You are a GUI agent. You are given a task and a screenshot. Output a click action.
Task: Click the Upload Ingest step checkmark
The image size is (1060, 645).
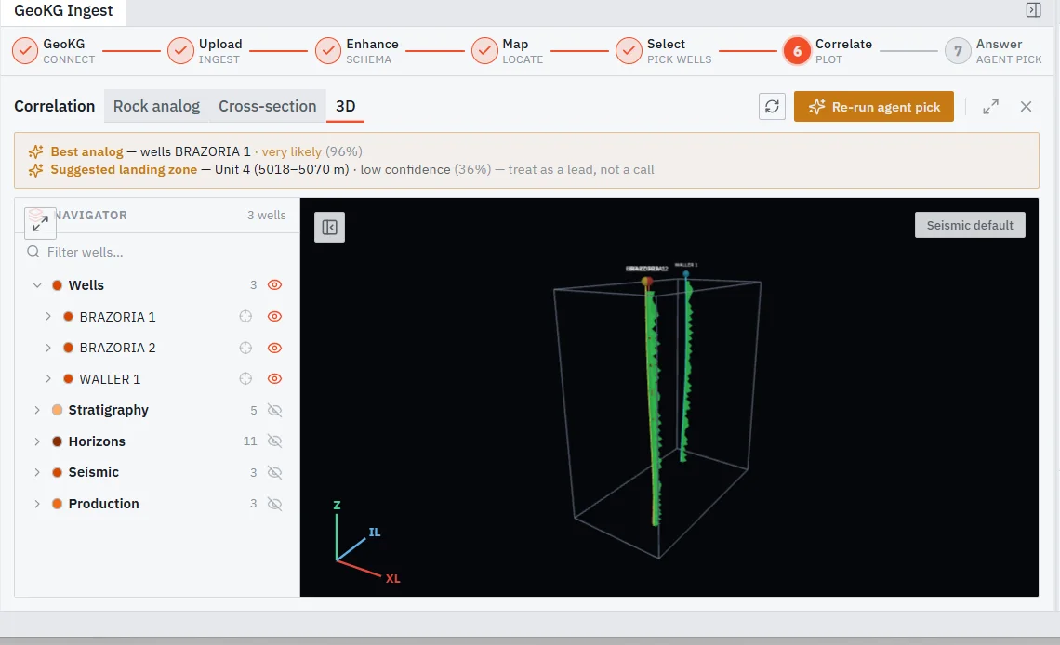[x=180, y=51]
